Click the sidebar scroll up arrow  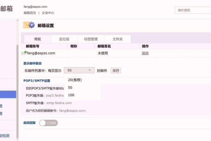(x=17, y=20)
